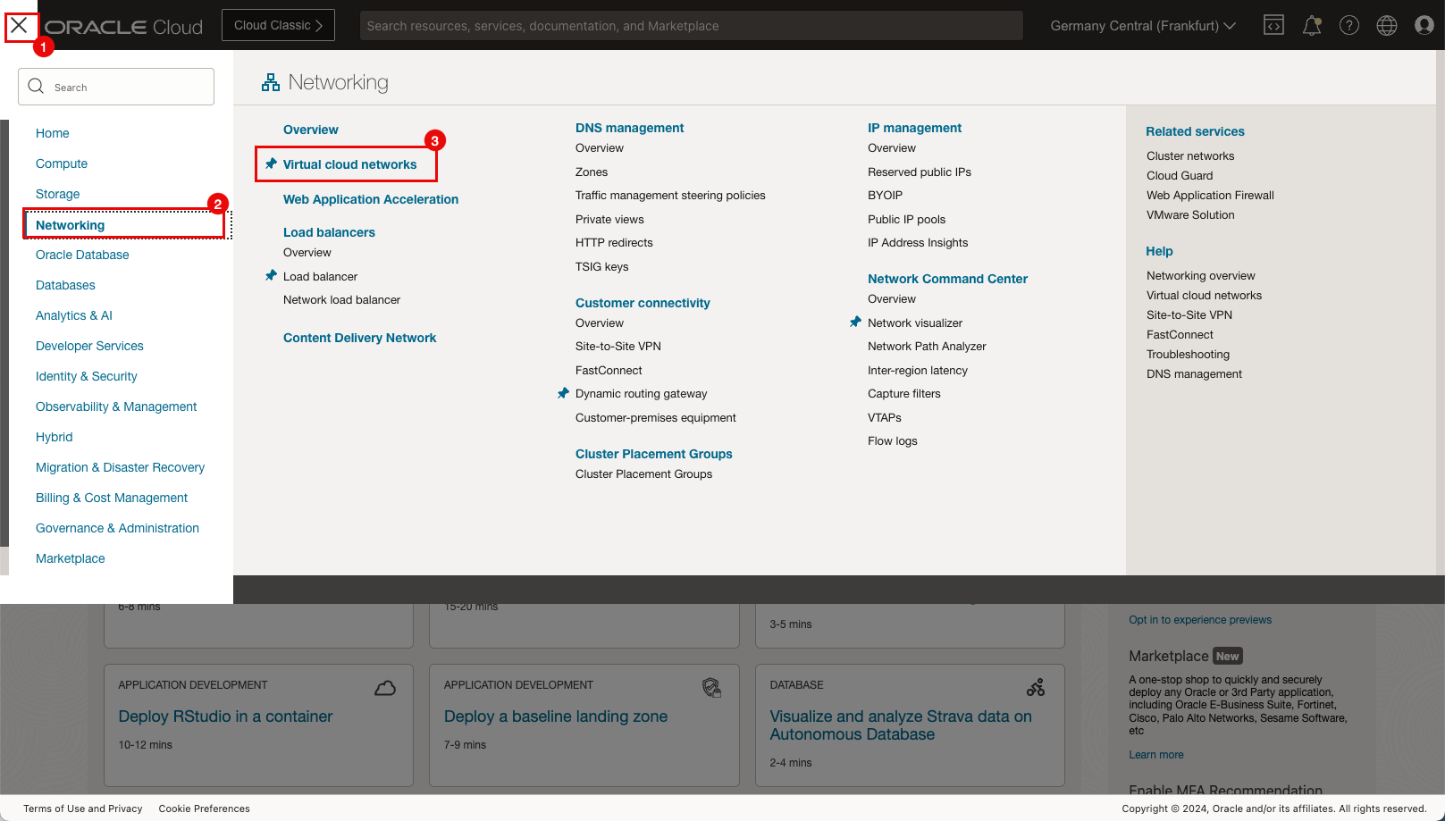Open the user profile avatar icon
This screenshot has width=1445, height=821.
coord(1424,26)
